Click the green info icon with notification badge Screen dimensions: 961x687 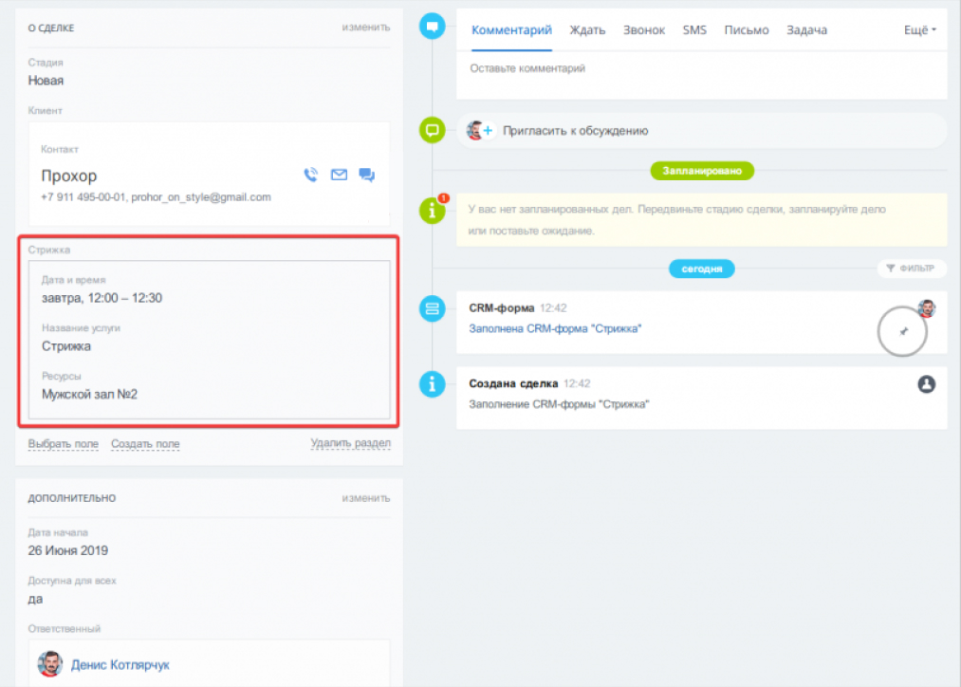(x=433, y=210)
